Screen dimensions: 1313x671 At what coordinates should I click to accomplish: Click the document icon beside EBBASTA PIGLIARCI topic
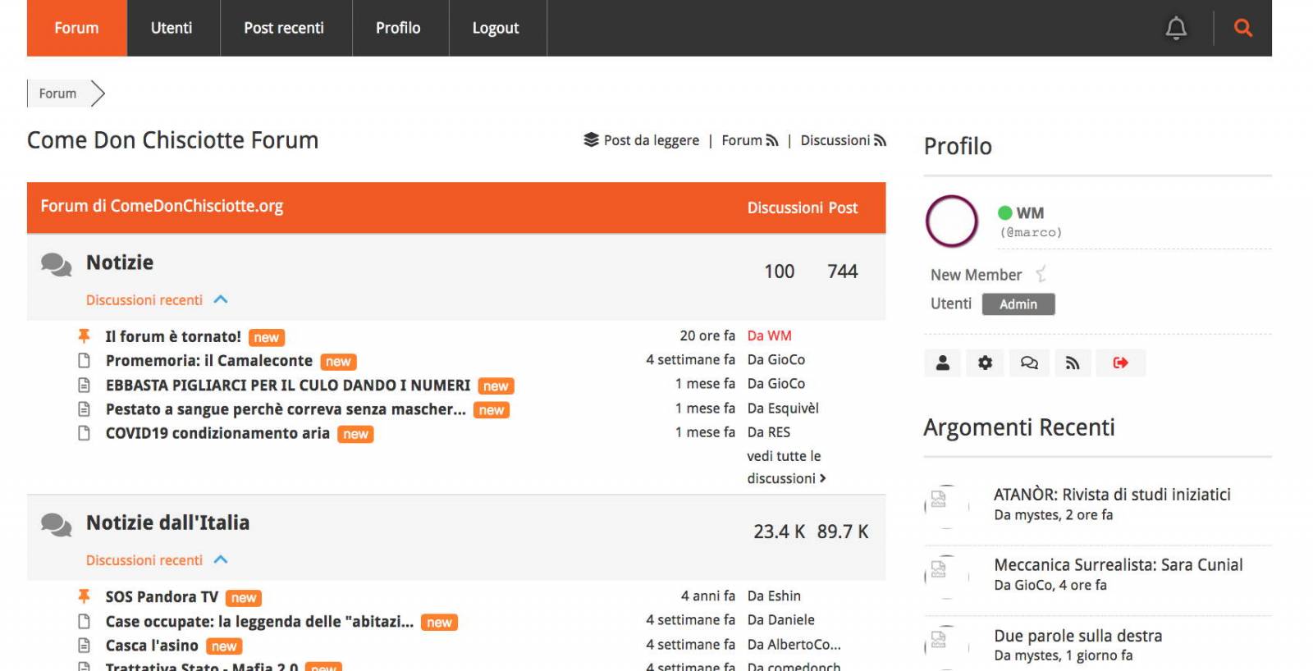tap(84, 385)
